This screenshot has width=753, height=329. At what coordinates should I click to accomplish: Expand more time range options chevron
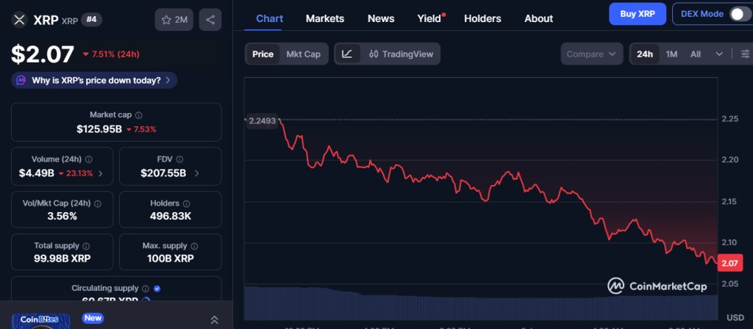click(719, 54)
